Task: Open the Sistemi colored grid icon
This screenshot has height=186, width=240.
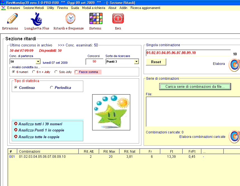Action: [96, 18]
